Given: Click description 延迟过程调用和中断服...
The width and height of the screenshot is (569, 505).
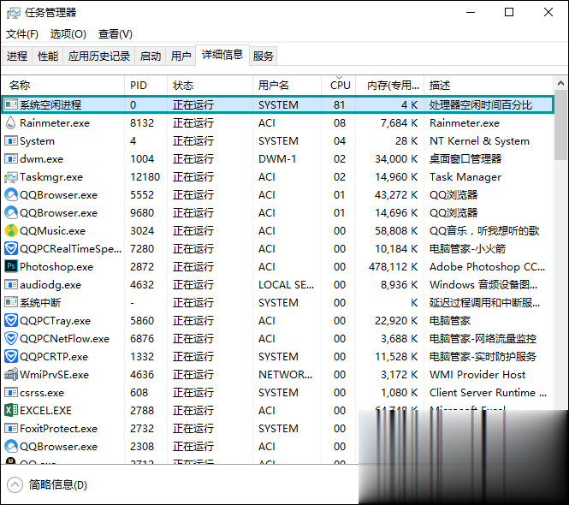Looking at the screenshot, I should (485, 303).
